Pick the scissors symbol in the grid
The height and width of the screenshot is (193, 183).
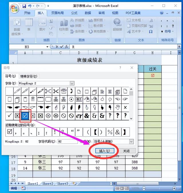pyautogui.click(x=56, y=91)
